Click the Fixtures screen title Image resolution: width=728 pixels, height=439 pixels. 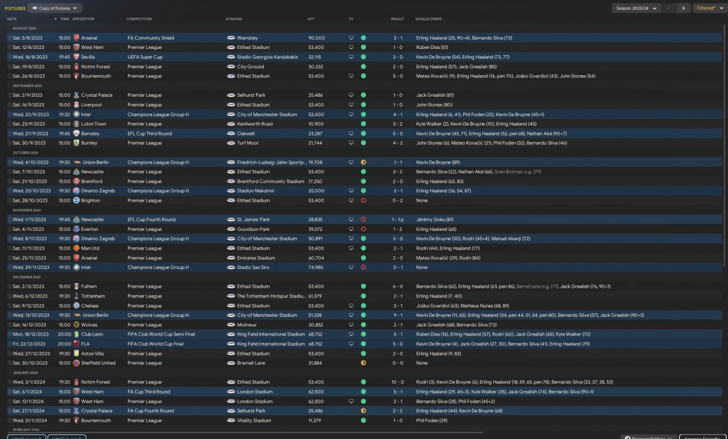(x=15, y=9)
